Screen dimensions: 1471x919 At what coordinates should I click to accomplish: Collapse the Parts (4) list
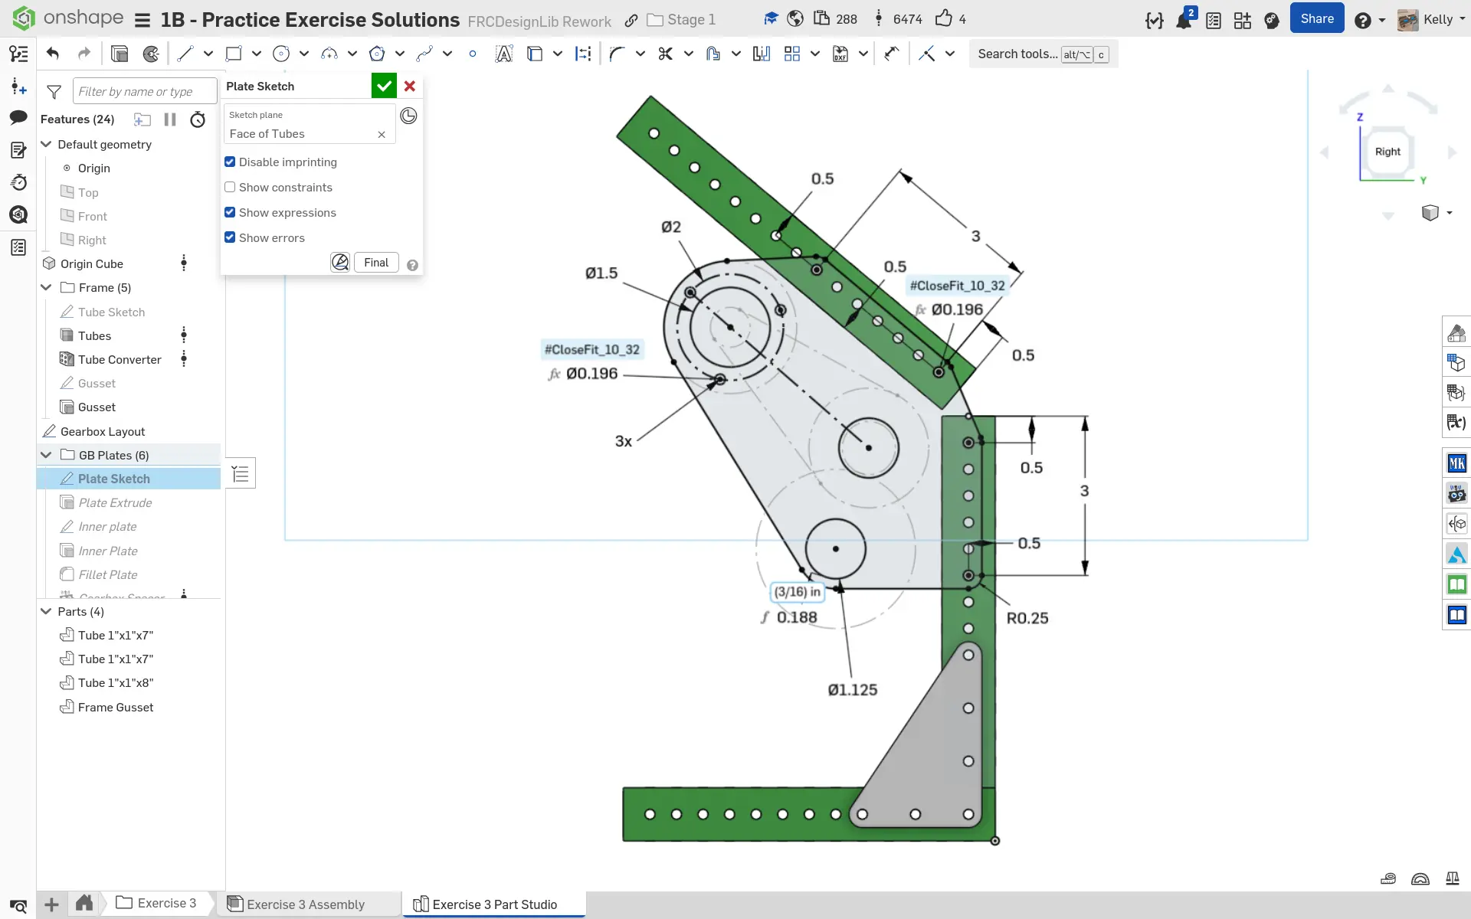(x=46, y=611)
